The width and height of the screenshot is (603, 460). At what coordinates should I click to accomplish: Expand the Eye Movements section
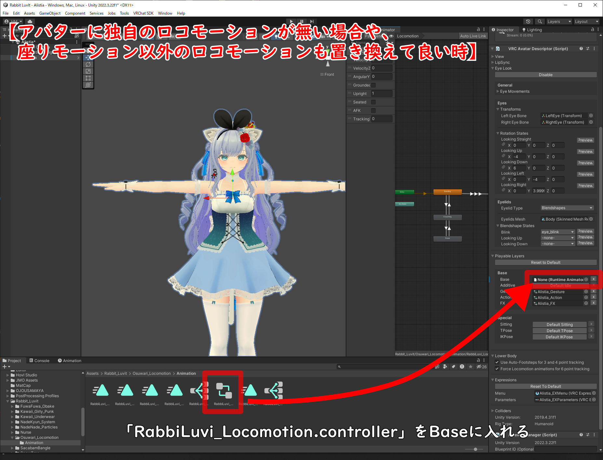498,91
